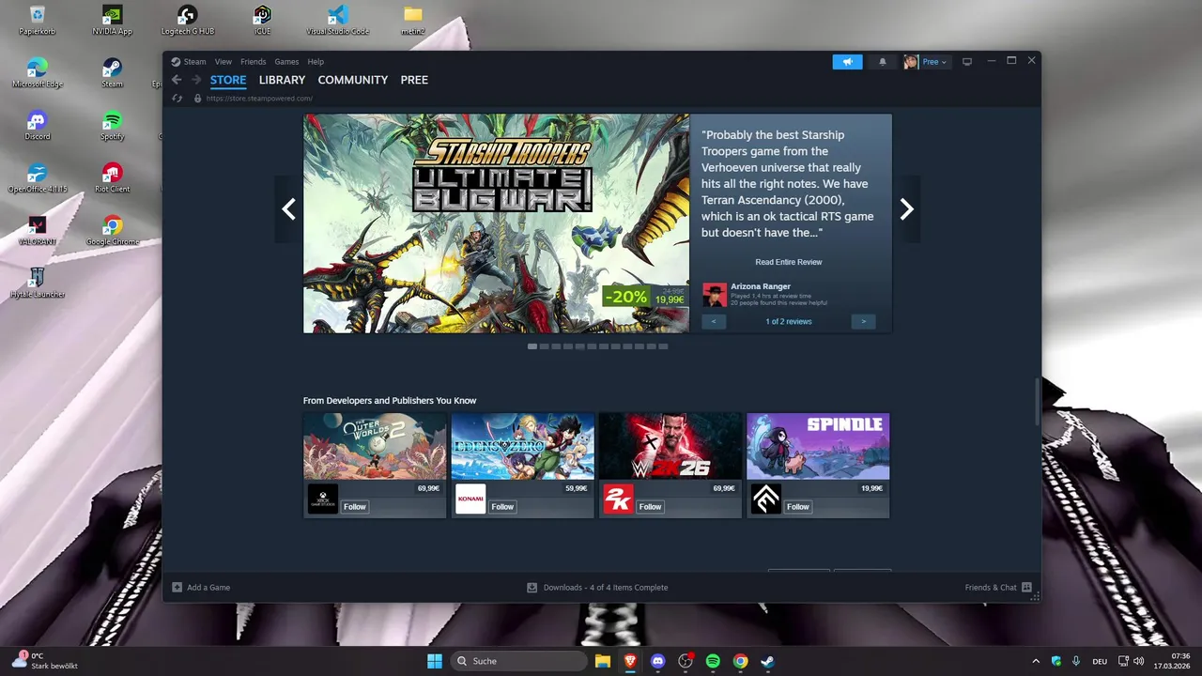Follow the Spindle publisher

coord(798,506)
